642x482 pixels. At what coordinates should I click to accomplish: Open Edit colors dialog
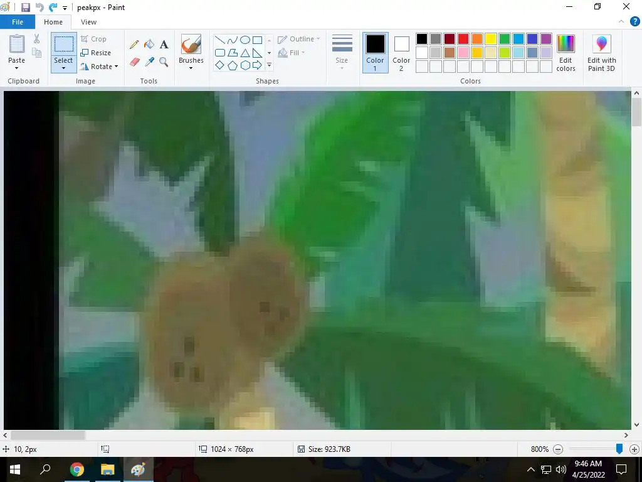(566, 53)
